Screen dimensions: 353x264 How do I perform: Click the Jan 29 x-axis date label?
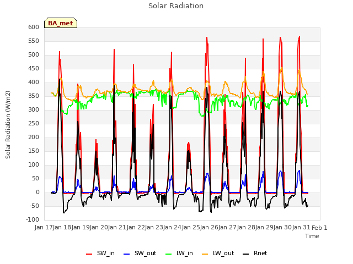264,227
